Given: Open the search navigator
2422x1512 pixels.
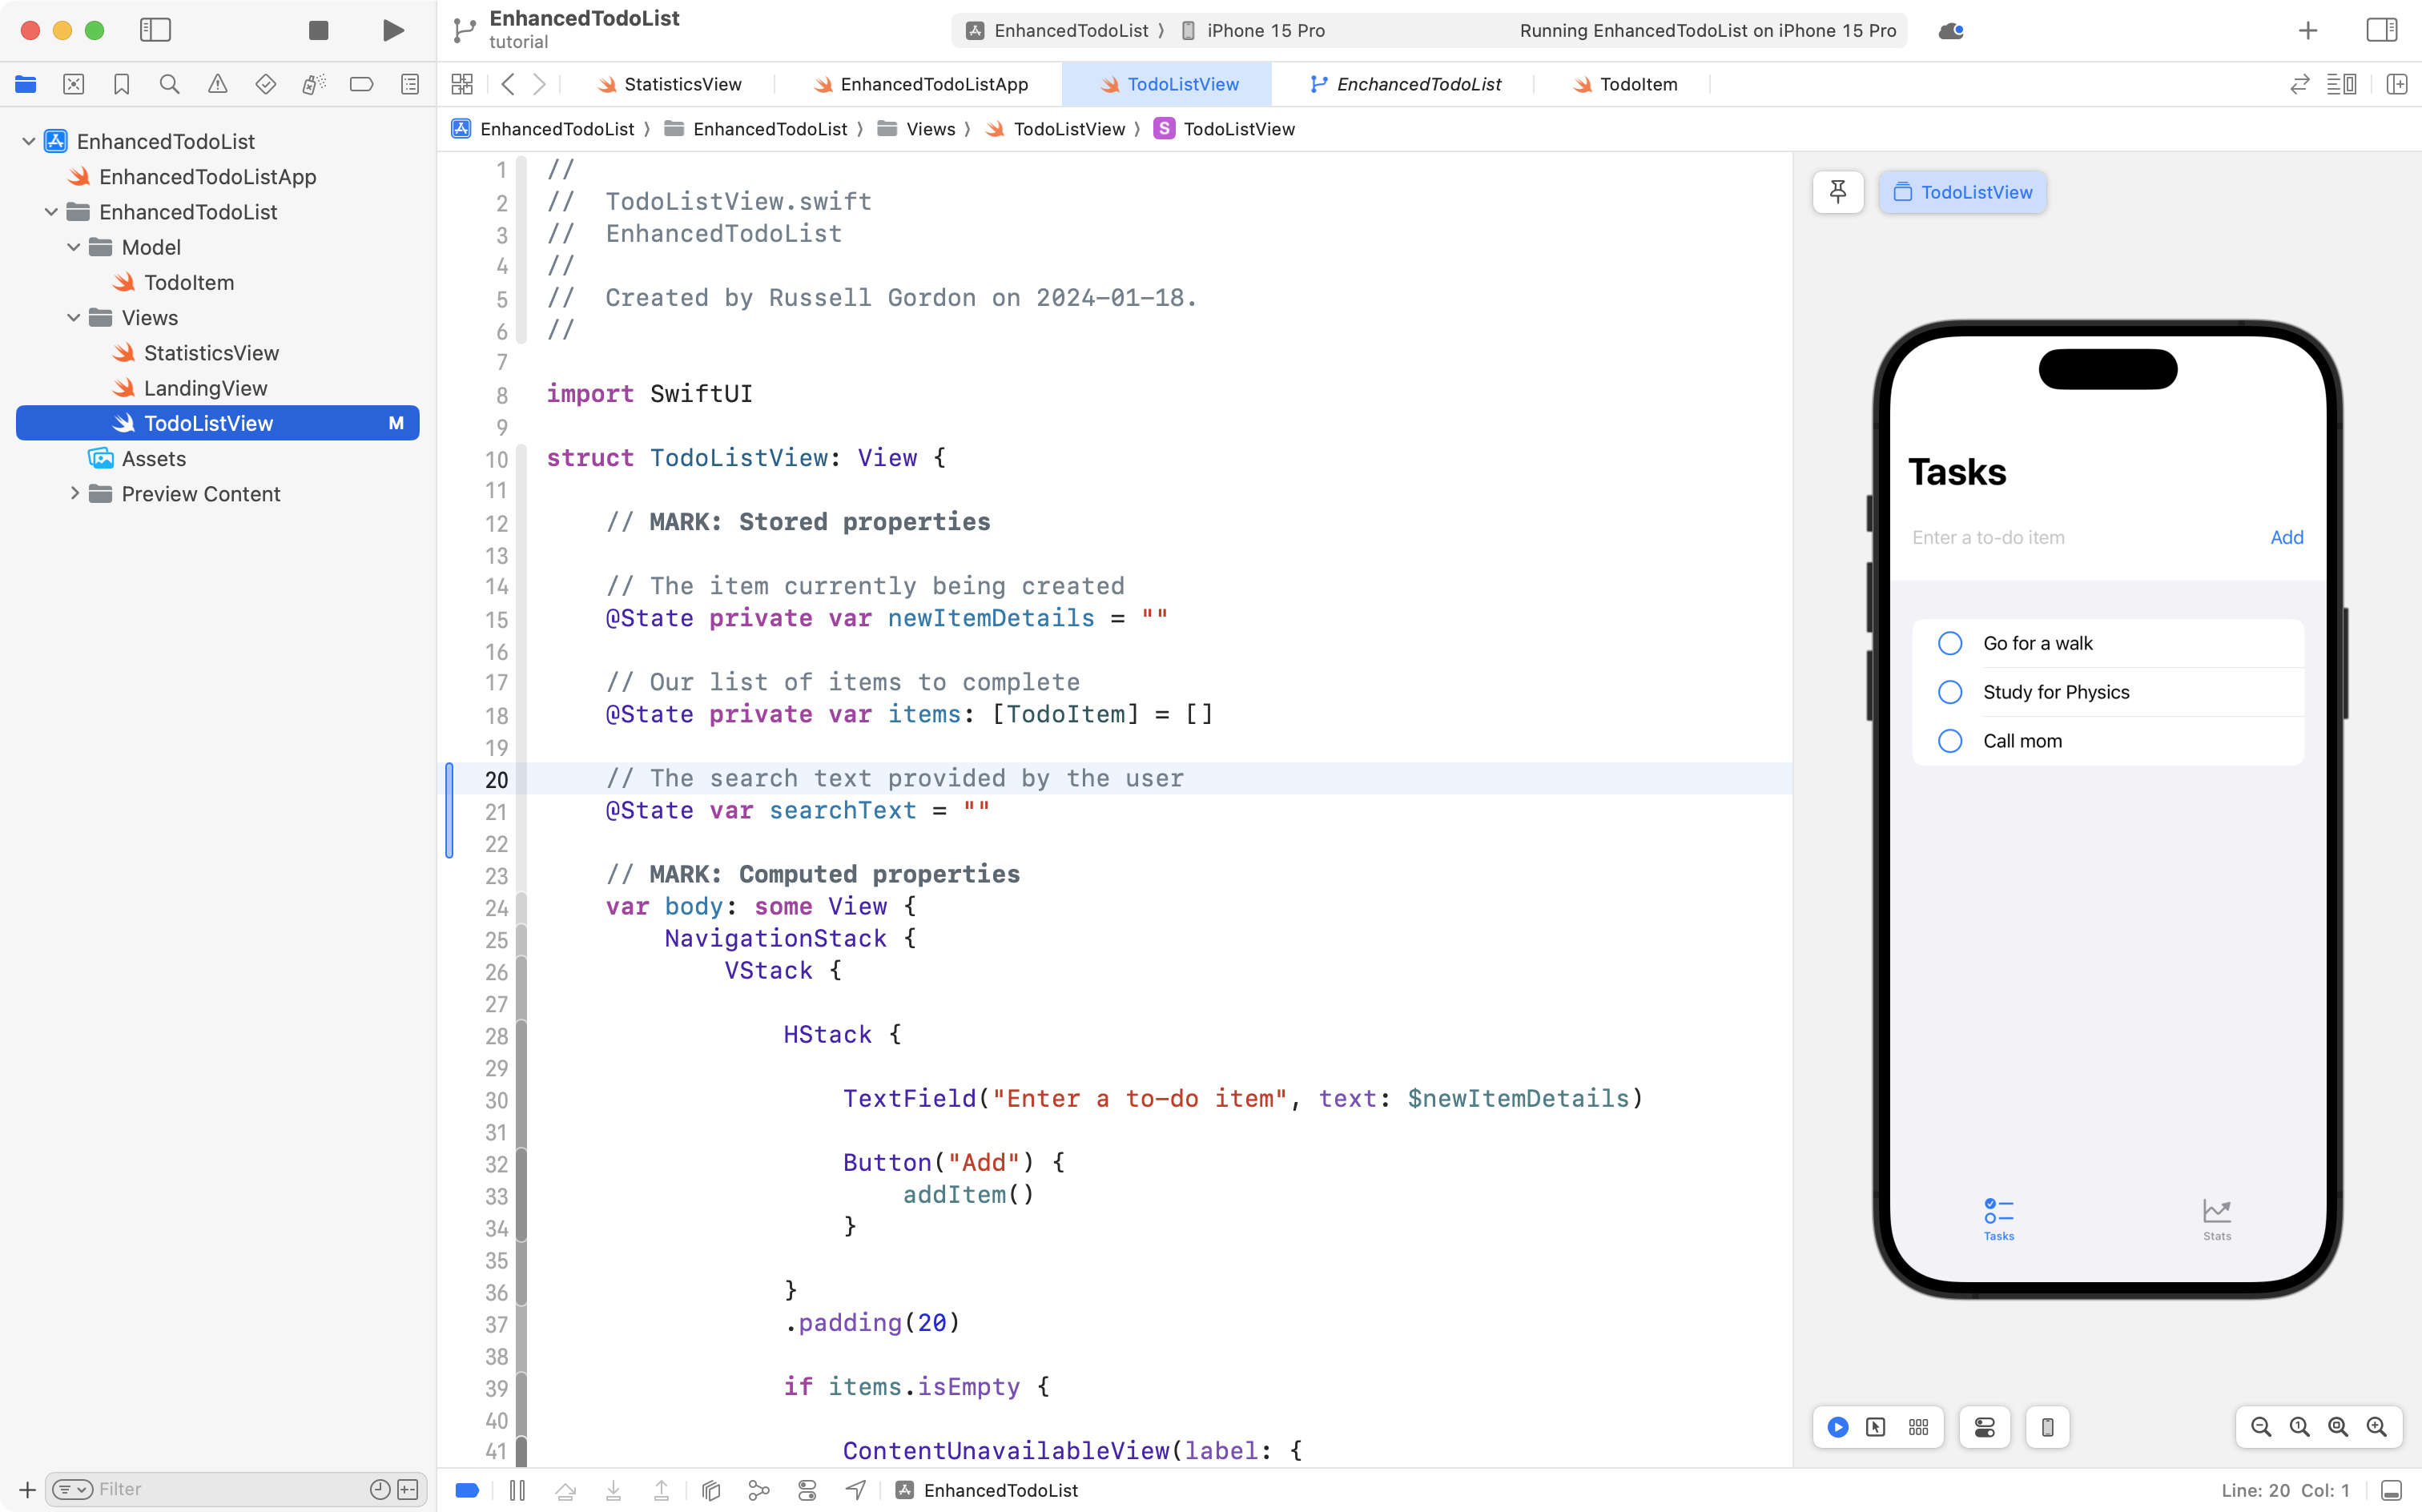Looking at the screenshot, I should point(169,84).
